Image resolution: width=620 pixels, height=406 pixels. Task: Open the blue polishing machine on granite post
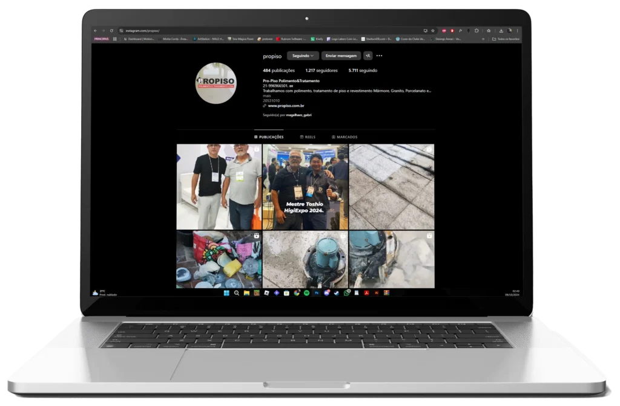pos(305,260)
